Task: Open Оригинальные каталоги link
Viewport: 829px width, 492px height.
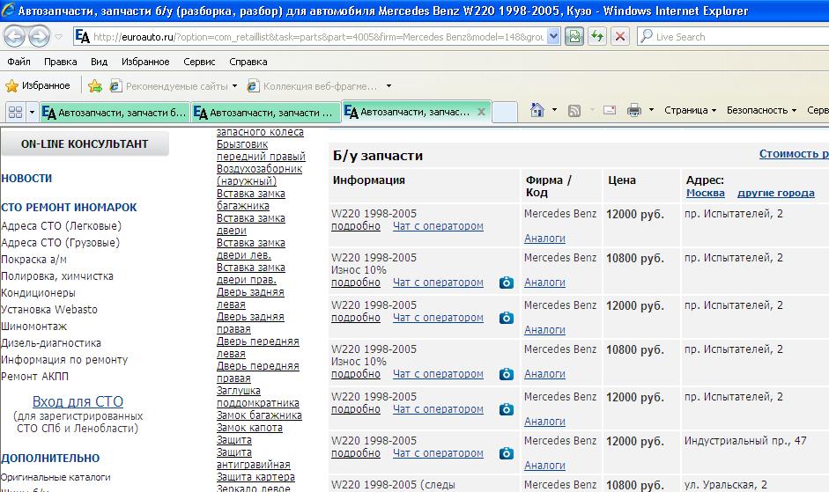Action: click(56, 477)
